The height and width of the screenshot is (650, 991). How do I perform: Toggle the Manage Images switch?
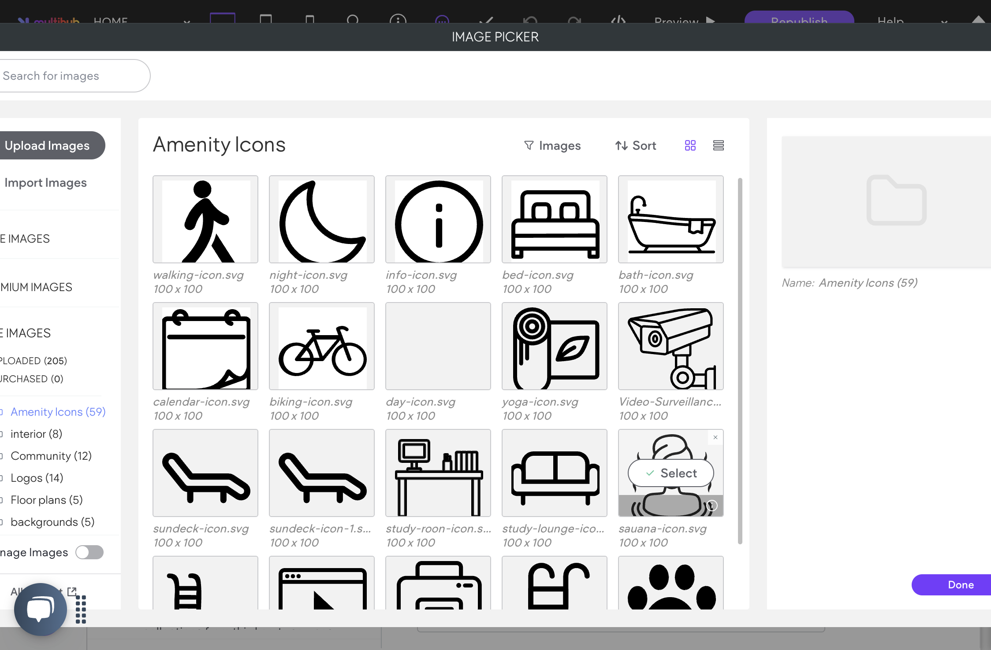click(x=89, y=552)
